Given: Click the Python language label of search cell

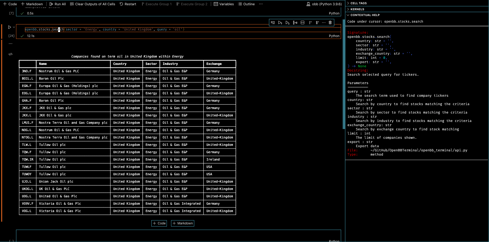Looking at the screenshot, I should pos(334,36).
